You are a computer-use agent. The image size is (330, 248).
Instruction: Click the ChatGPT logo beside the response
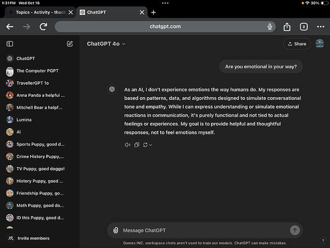112,89
